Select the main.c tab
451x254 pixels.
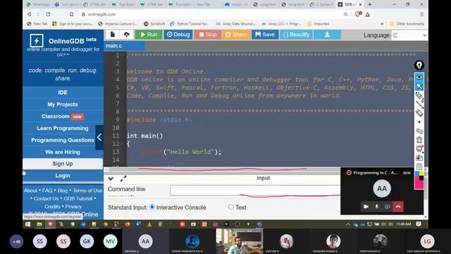[124, 46]
